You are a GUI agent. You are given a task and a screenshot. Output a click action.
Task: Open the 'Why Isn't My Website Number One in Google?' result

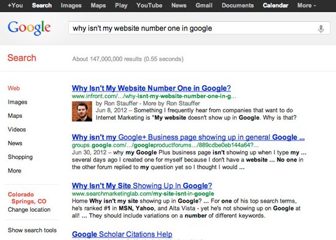[x=151, y=88]
